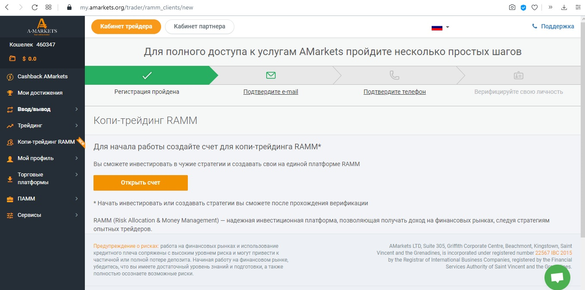Select Копи-трейдинг RAMM menu item
This screenshot has width=585, height=290.
tap(46, 142)
